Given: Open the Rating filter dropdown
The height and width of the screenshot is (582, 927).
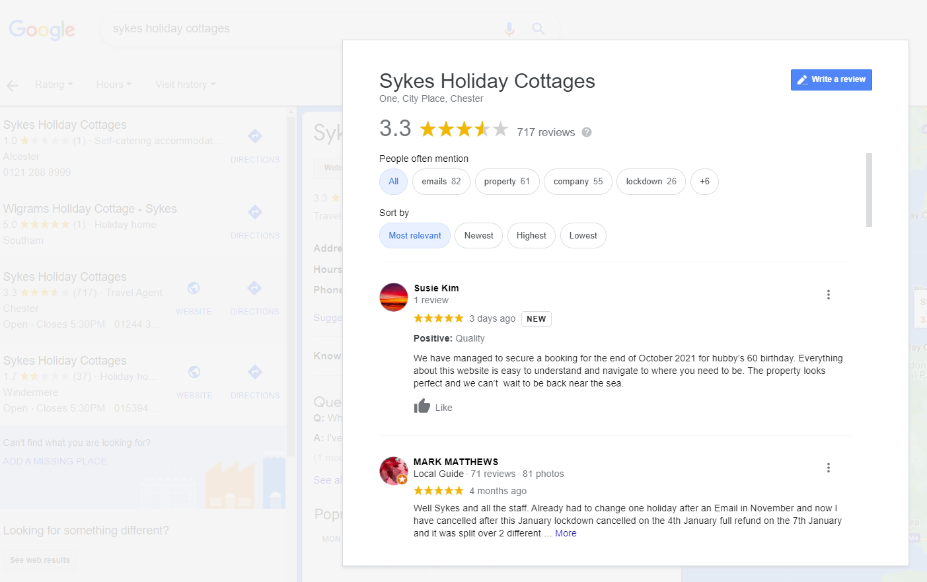Looking at the screenshot, I should click(x=54, y=85).
